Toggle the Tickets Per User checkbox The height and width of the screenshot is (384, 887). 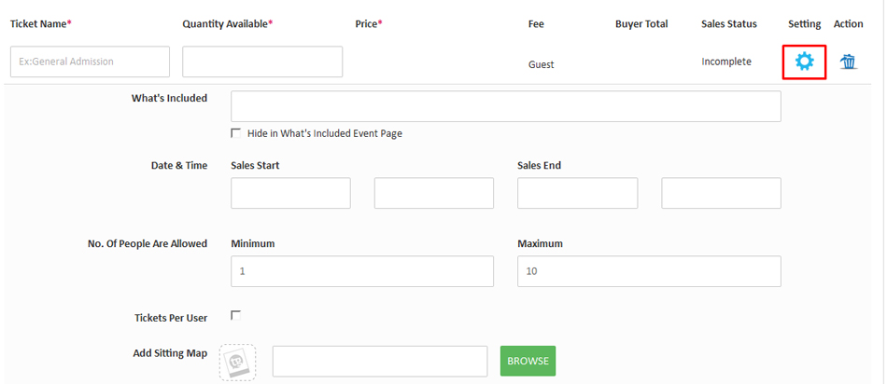(x=236, y=316)
